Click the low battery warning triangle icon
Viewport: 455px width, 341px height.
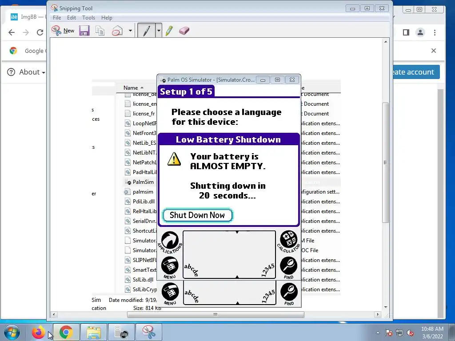(174, 159)
